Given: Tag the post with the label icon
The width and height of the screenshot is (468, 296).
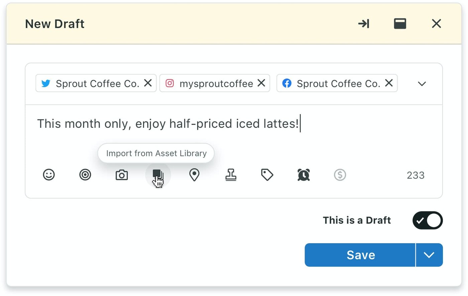Looking at the screenshot, I should point(266,175).
